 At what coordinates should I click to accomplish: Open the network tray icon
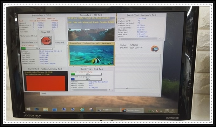[153, 111]
